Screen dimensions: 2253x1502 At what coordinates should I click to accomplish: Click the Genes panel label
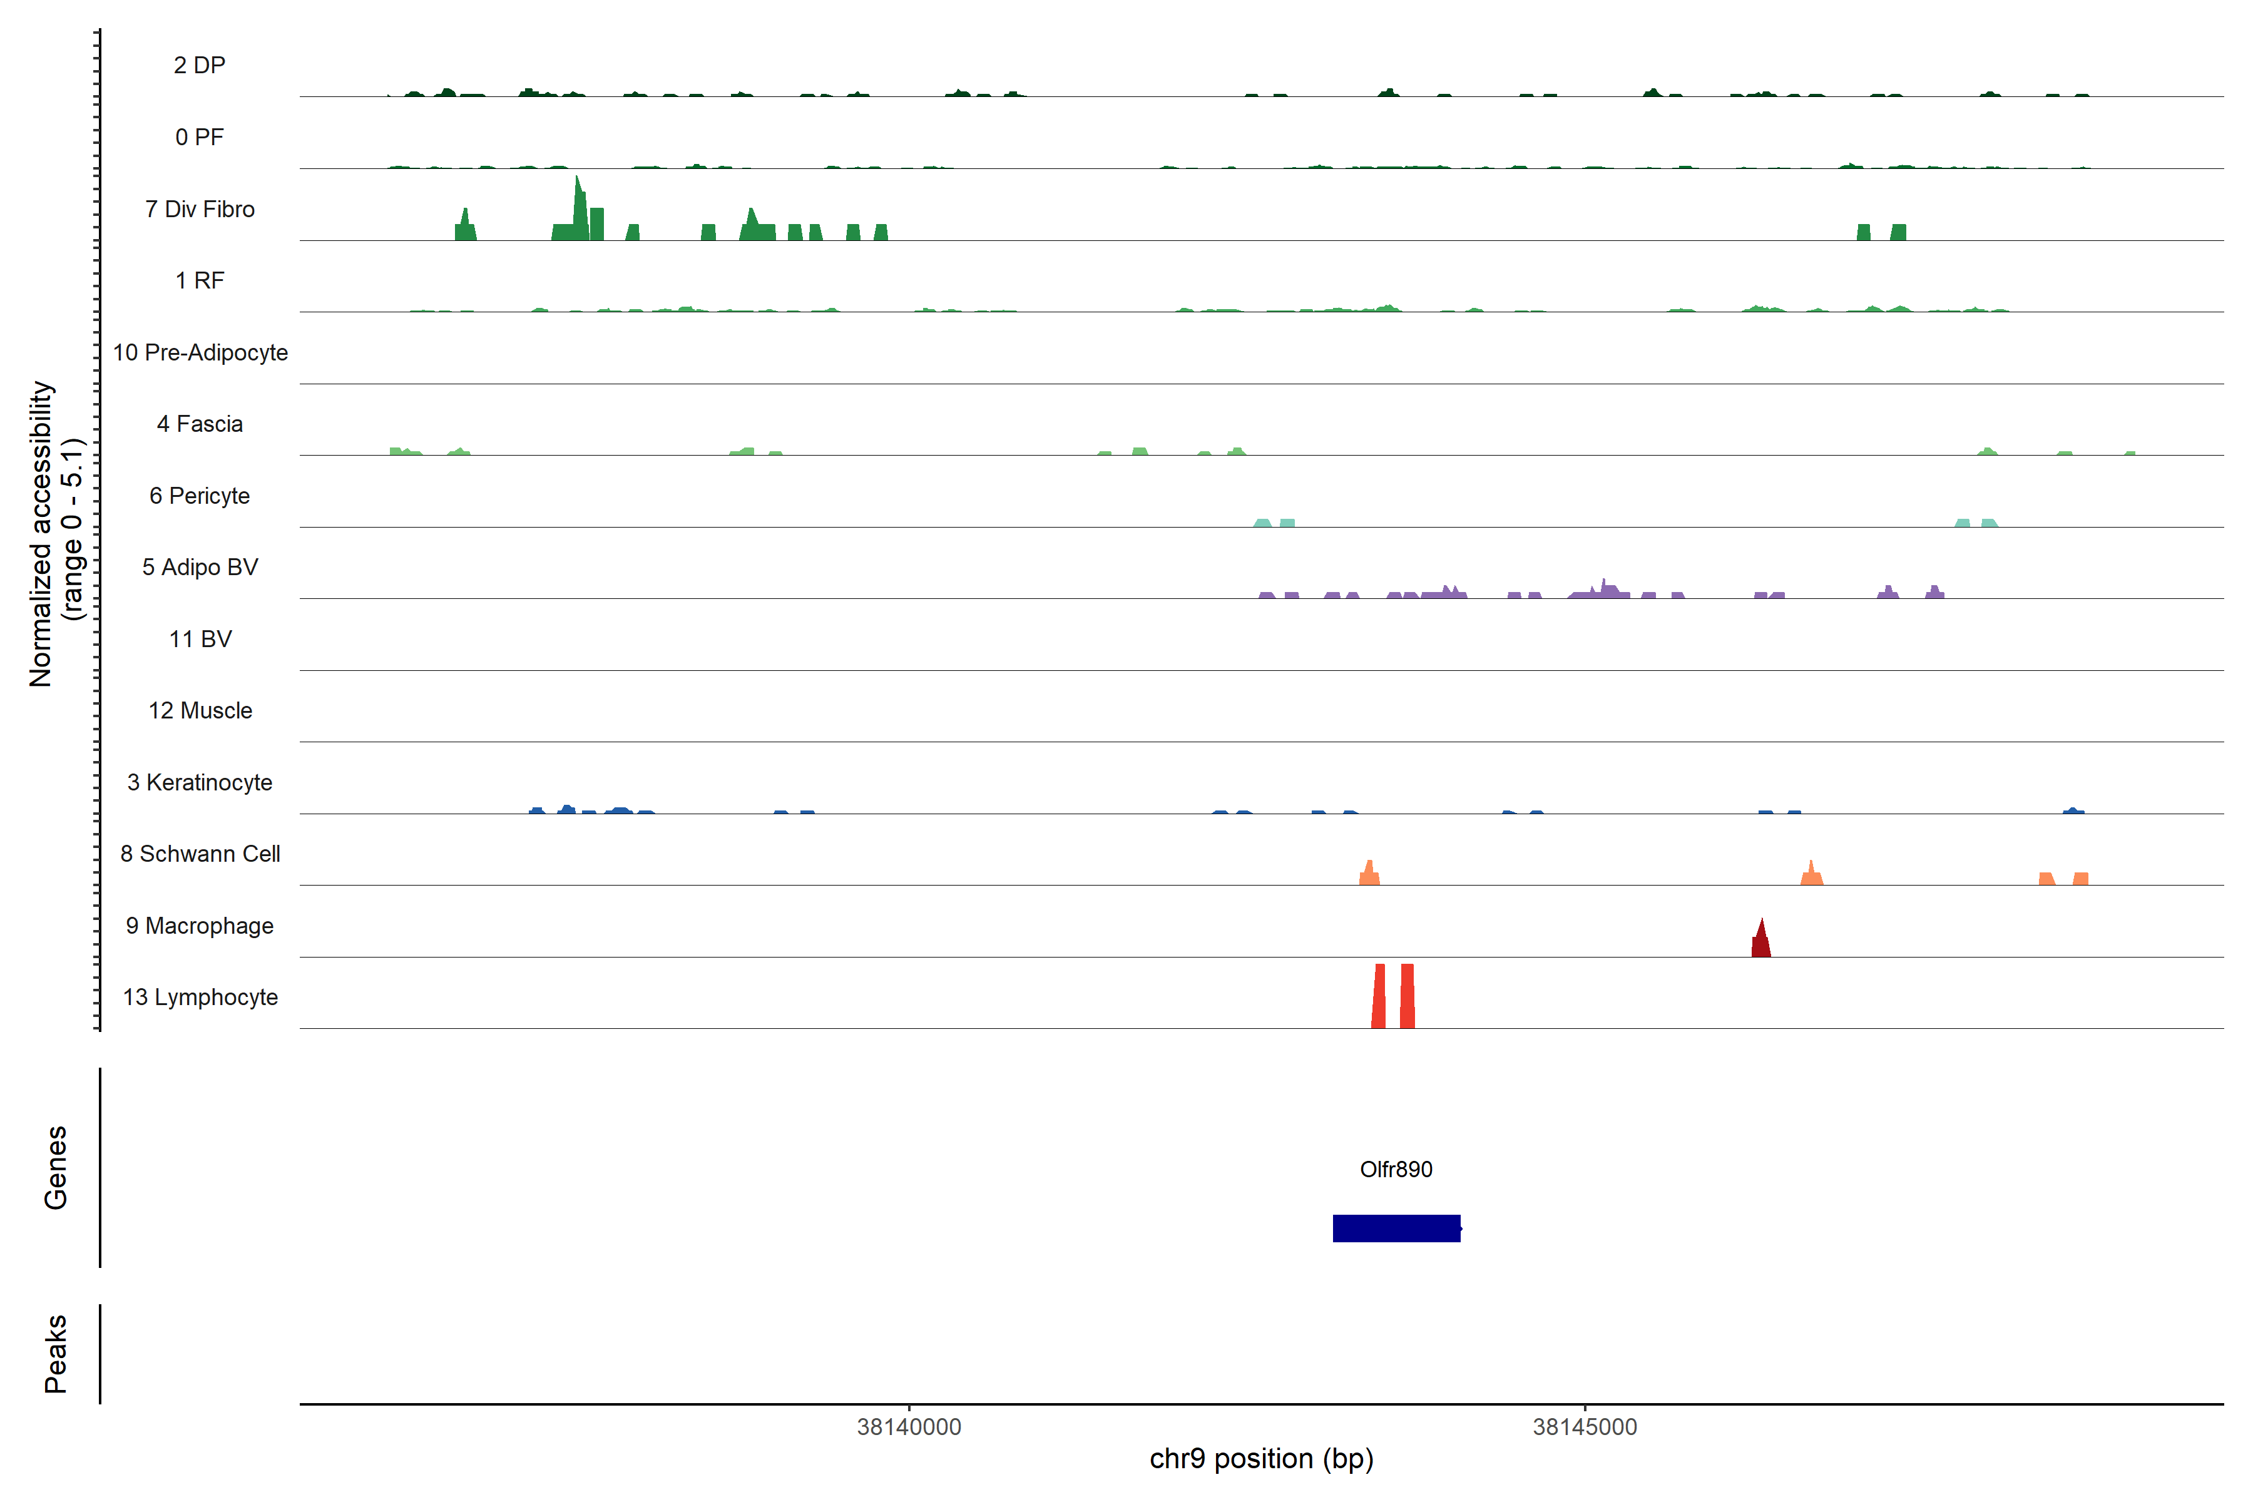click(56, 1168)
